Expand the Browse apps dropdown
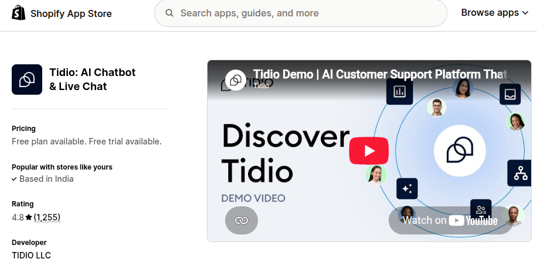 495,13
